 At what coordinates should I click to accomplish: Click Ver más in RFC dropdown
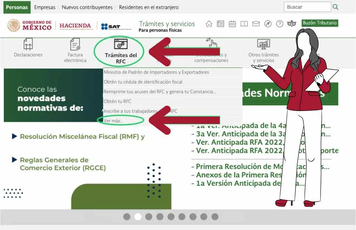pos(113,121)
